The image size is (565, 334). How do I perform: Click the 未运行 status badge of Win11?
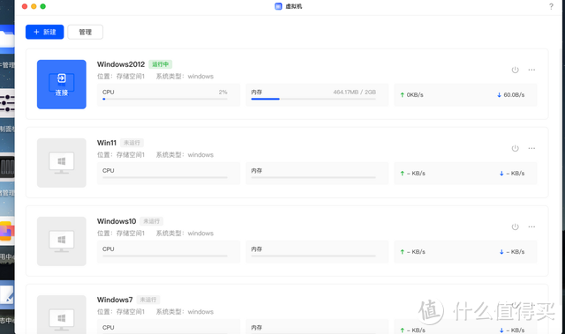[x=132, y=143]
